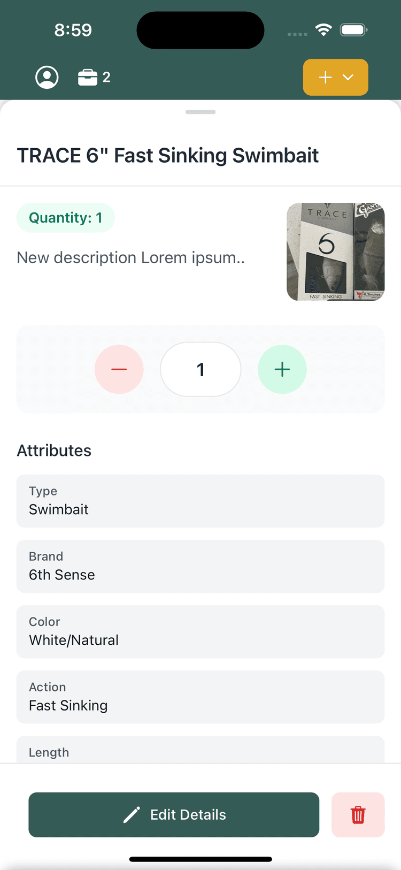Select the Brand 6th Sense attribute row
This screenshot has width=401, height=870.
click(200, 566)
